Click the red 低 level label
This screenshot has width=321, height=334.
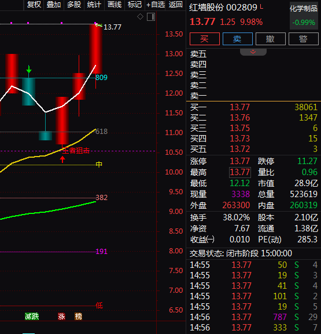pyautogui.click(x=99, y=306)
